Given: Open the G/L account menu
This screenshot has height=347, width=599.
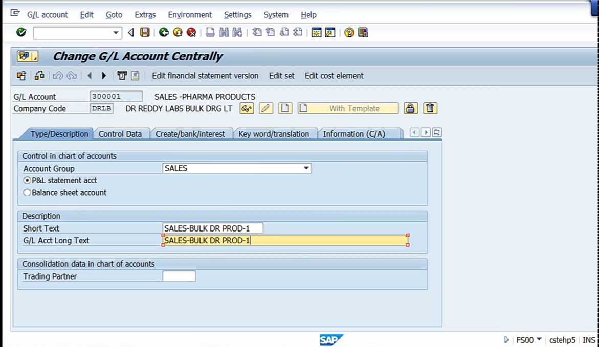Looking at the screenshot, I should coord(48,15).
